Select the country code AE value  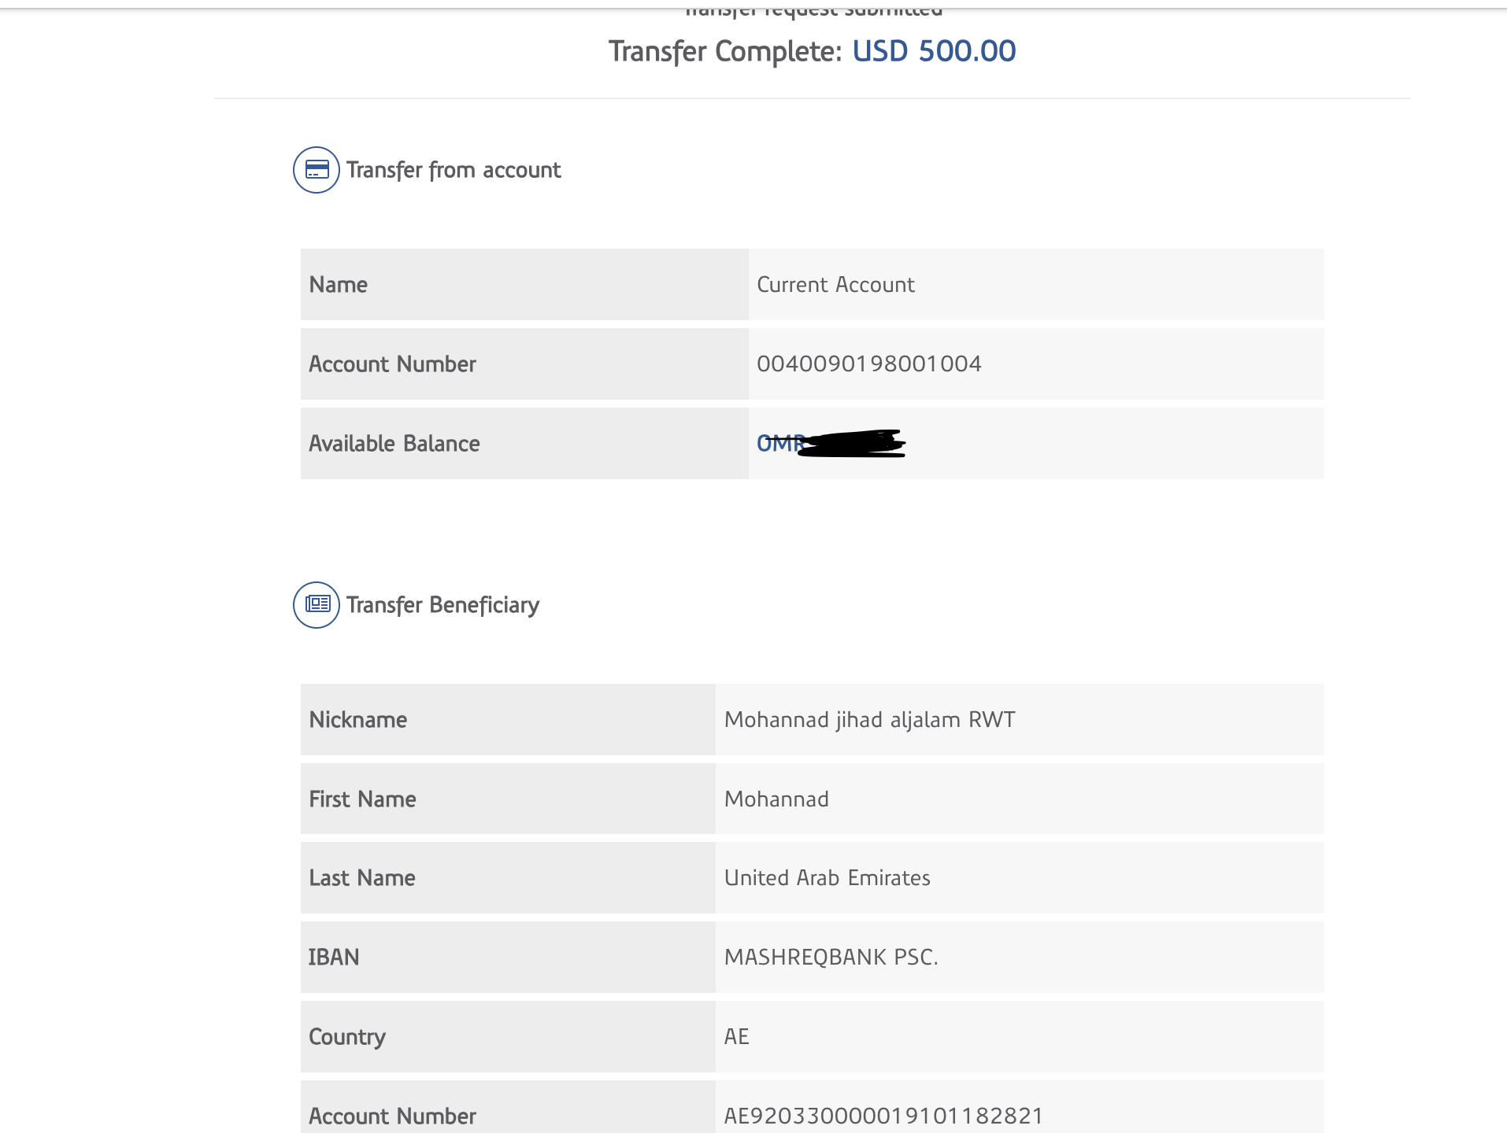click(x=737, y=1037)
